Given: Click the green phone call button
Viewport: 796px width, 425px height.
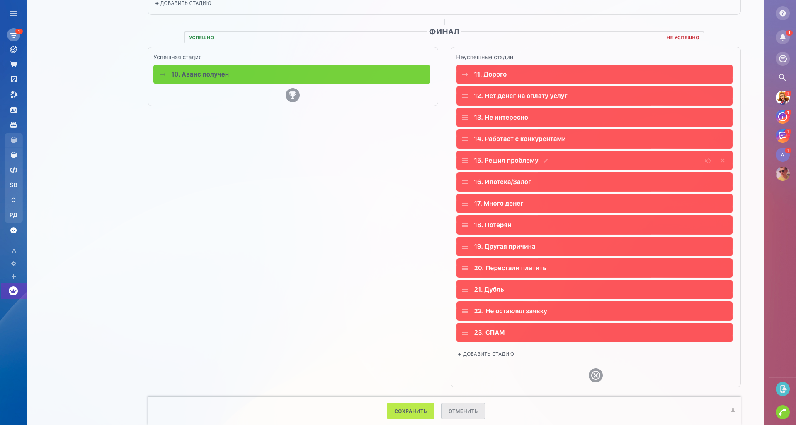Looking at the screenshot, I should pyautogui.click(x=783, y=412).
